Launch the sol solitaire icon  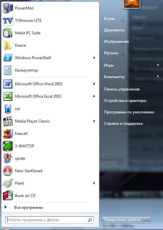pos(8,109)
